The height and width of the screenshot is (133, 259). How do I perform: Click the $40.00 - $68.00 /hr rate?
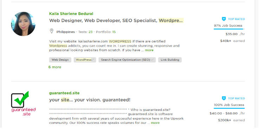point(227,113)
